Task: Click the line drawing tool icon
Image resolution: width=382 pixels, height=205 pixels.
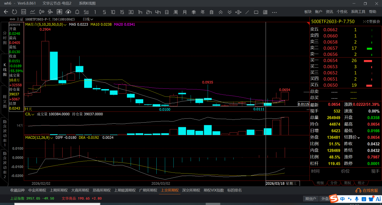Action: tap(247, 12)
